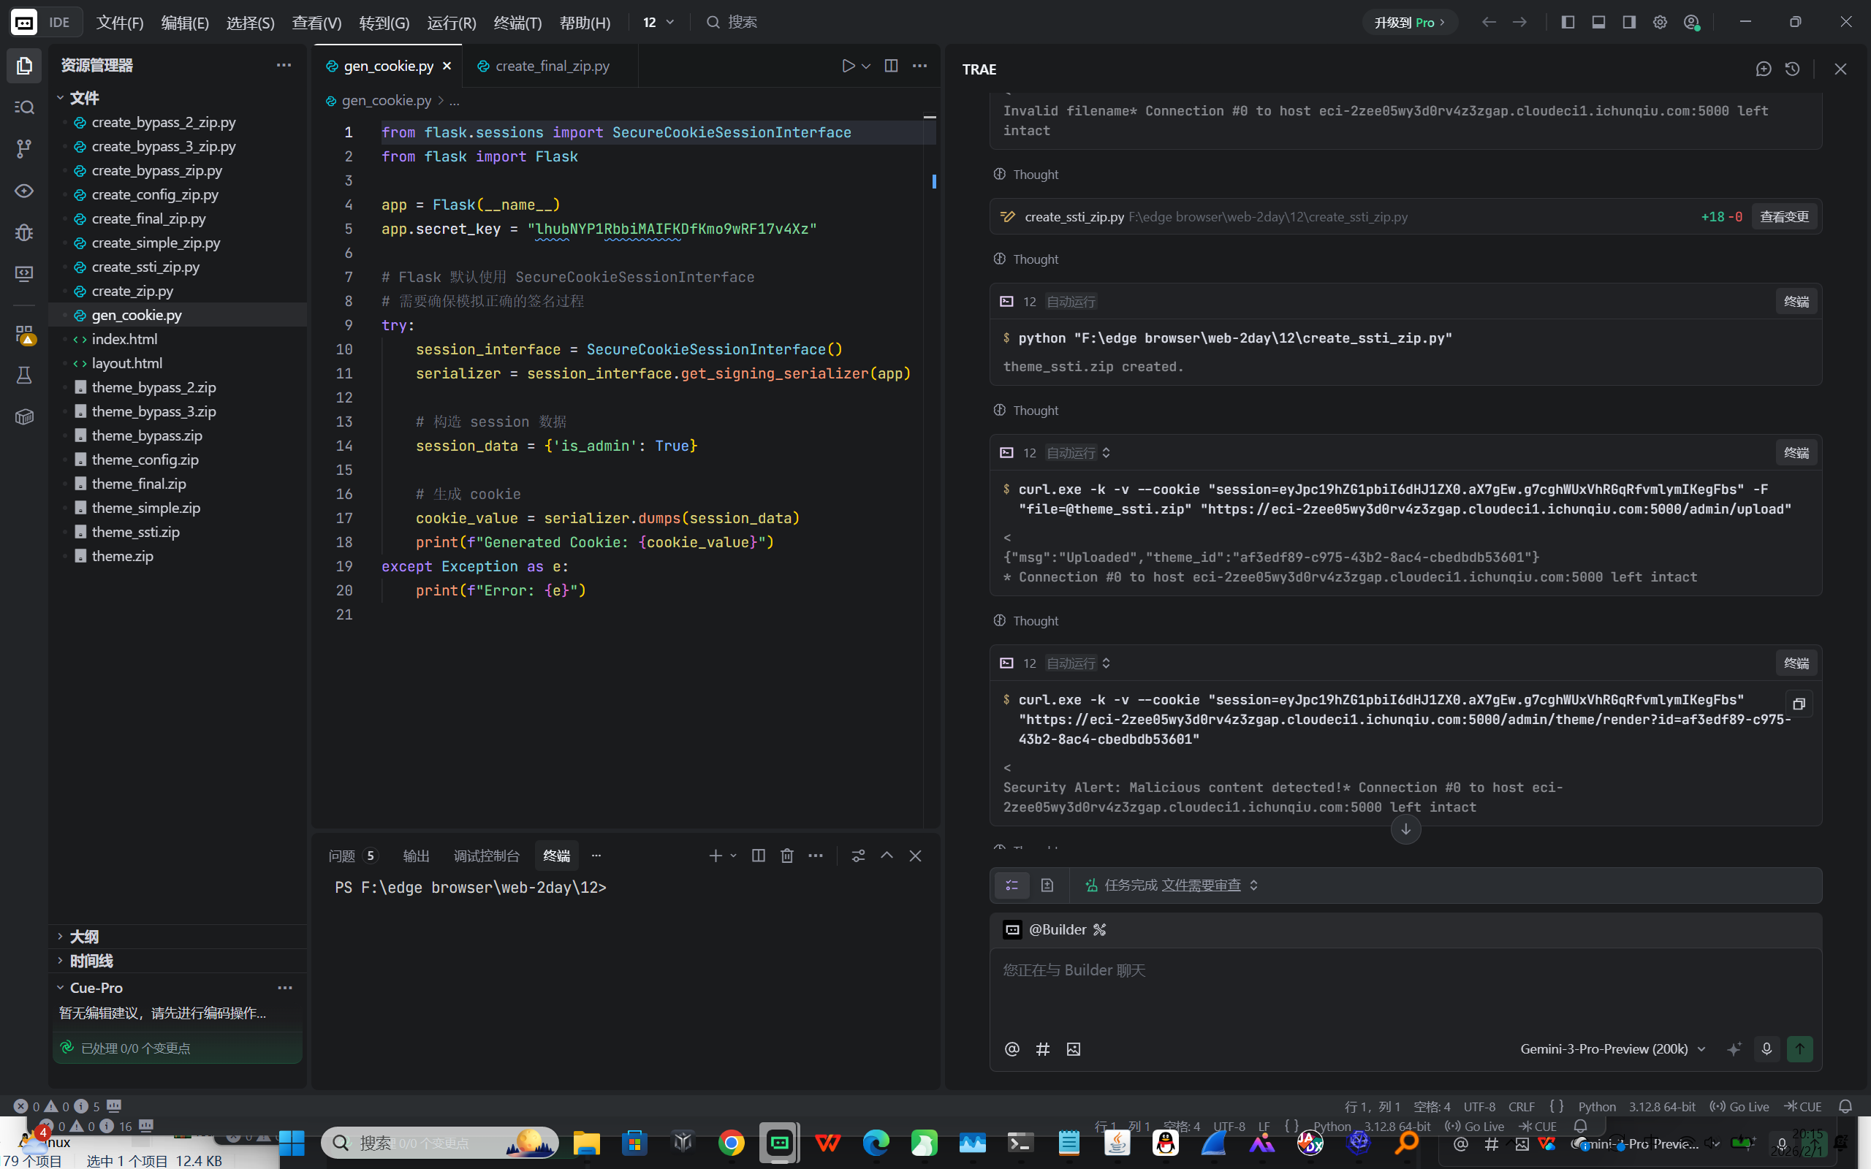Add image attachment icon in chat input
The height and width of the screenshot is (1169, 1871).
point(1073,1048)
